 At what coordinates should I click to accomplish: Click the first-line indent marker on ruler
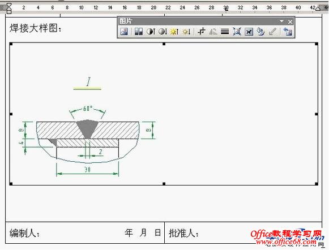(x=9, y=5)
